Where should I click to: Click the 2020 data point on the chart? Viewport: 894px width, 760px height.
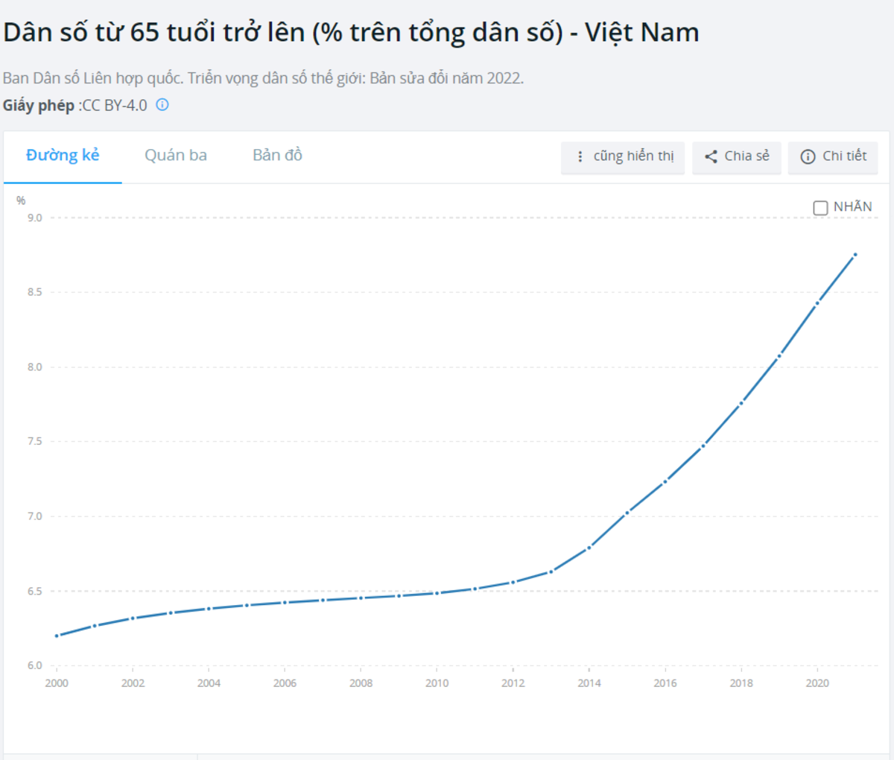817,303
